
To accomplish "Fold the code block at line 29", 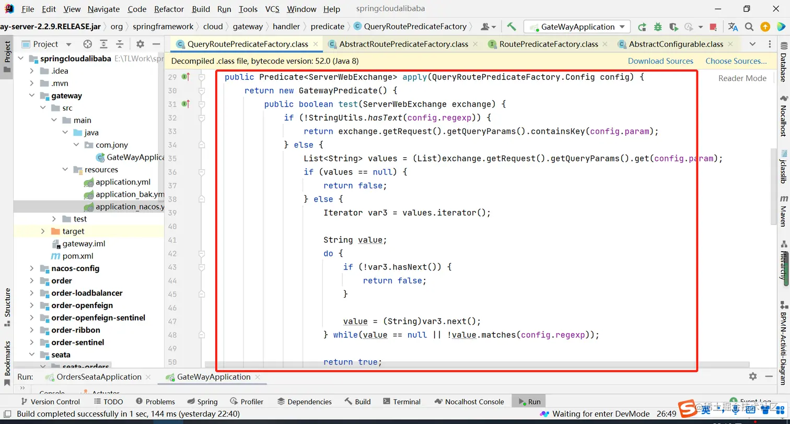I will (201, 77).
